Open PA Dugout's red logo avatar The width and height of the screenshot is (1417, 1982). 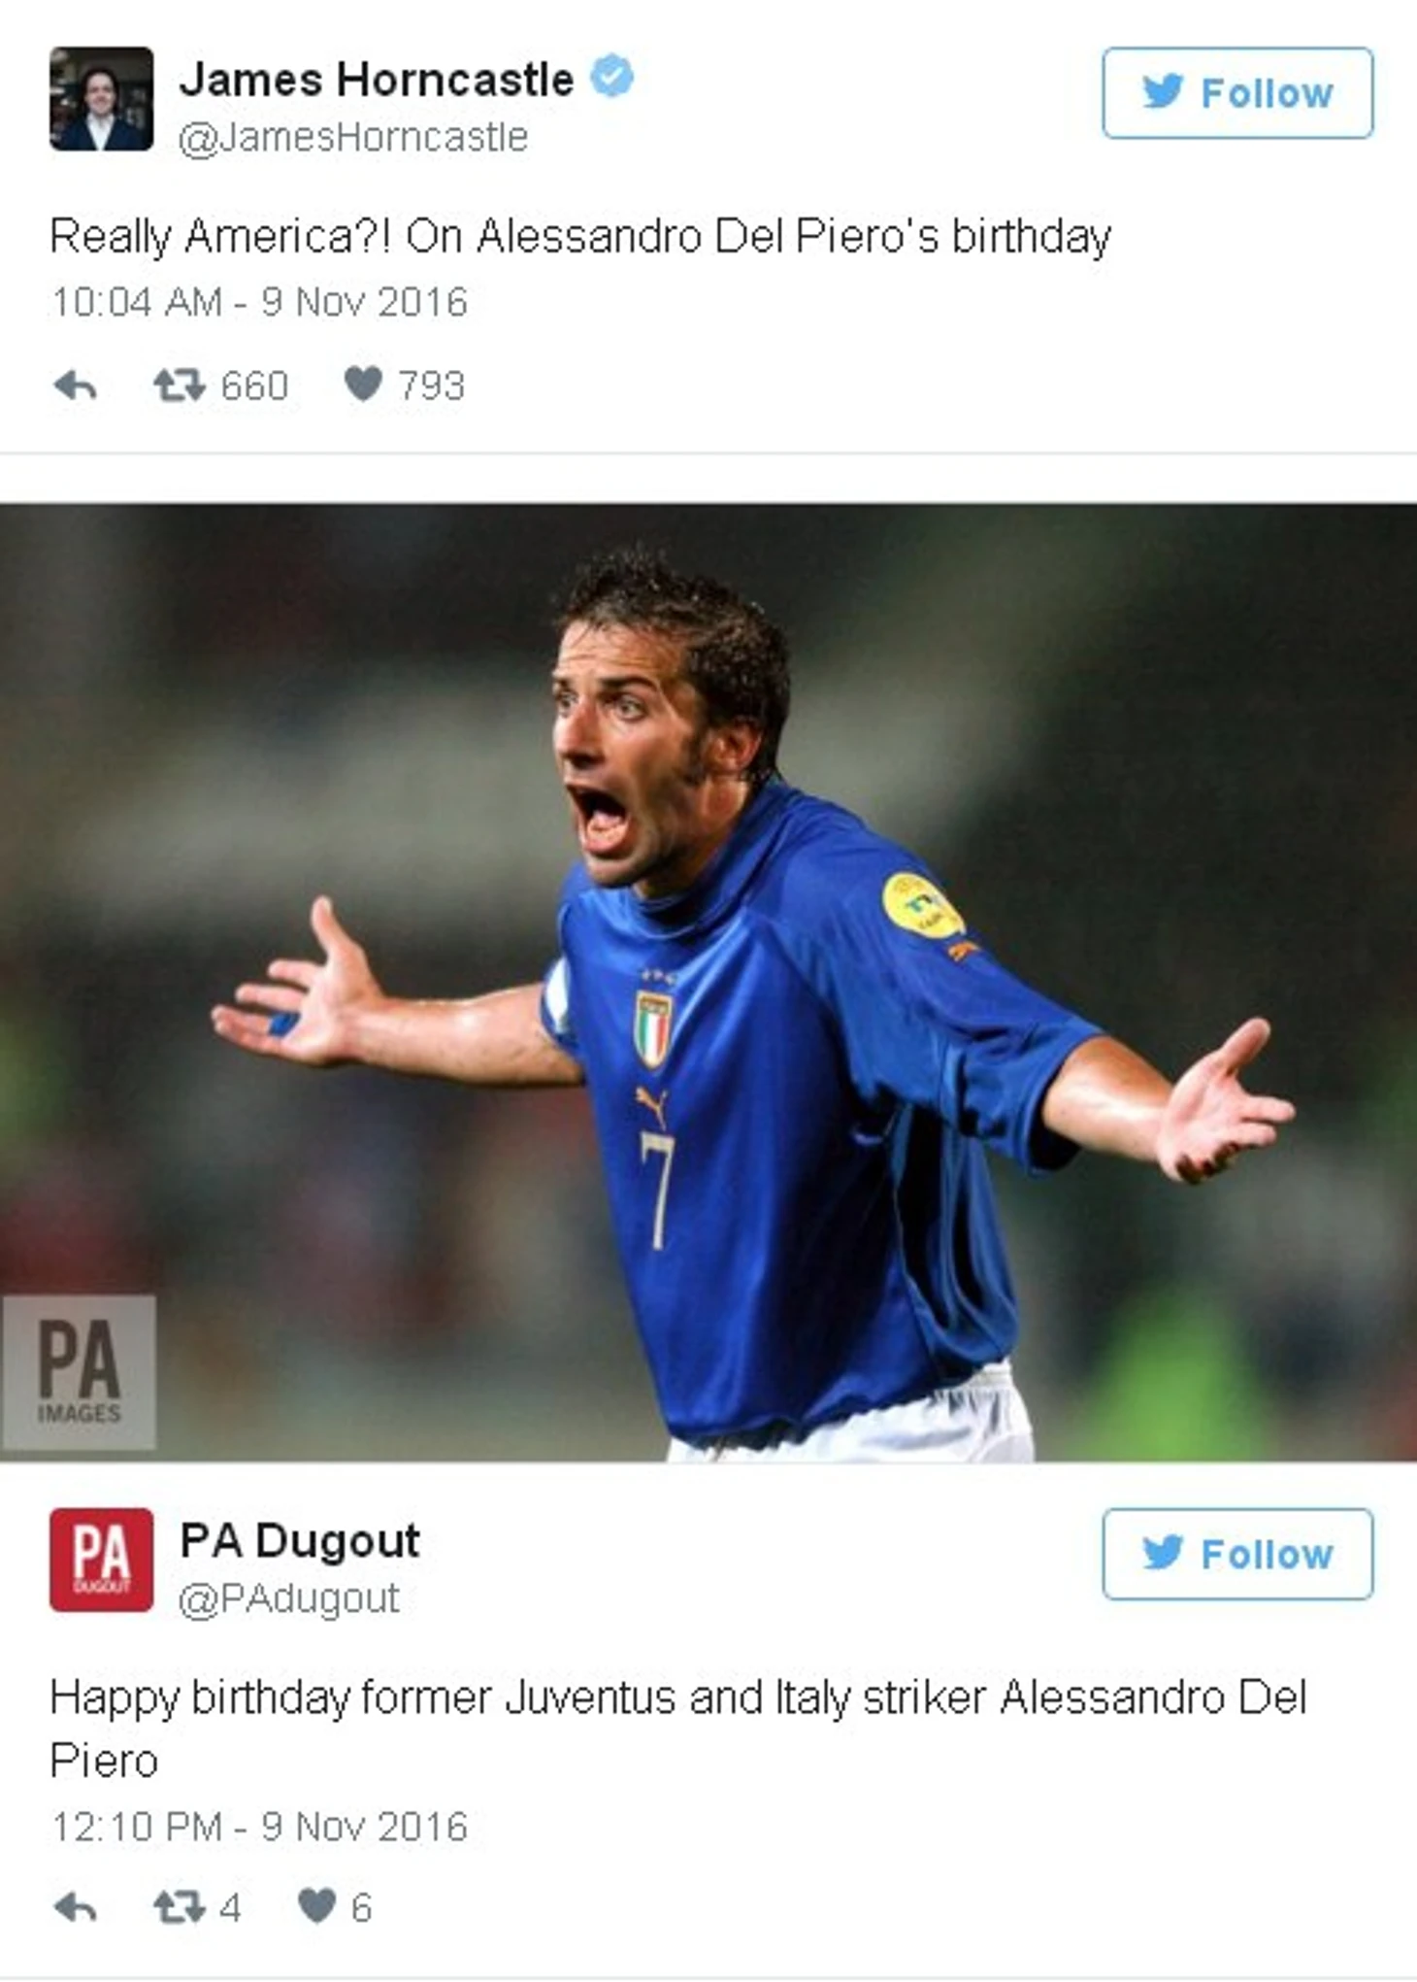coord(102,1560)
